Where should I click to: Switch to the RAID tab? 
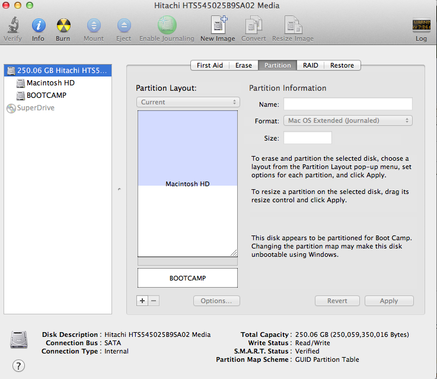[x=311, y=65]
